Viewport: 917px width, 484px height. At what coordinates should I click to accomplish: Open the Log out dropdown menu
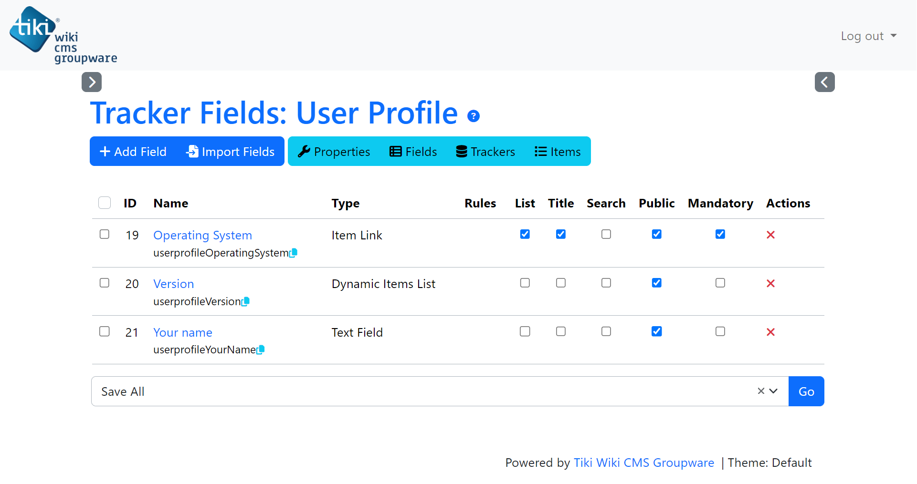point(868,36)
